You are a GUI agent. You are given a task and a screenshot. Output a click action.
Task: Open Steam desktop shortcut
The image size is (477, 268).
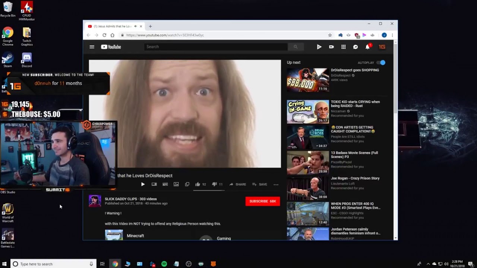tap(8, 60)
